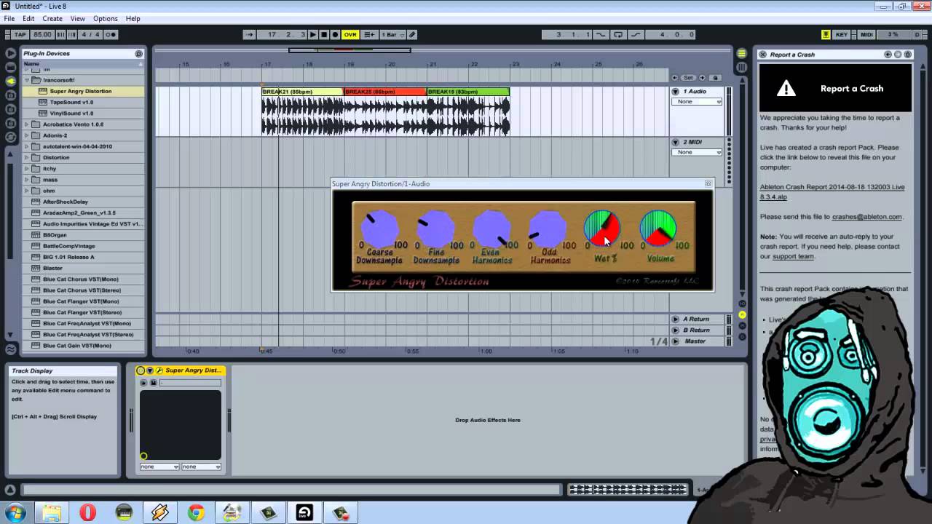Click the Set locator button
Screen dimensions: 932x524
click(x=688, y=78)
